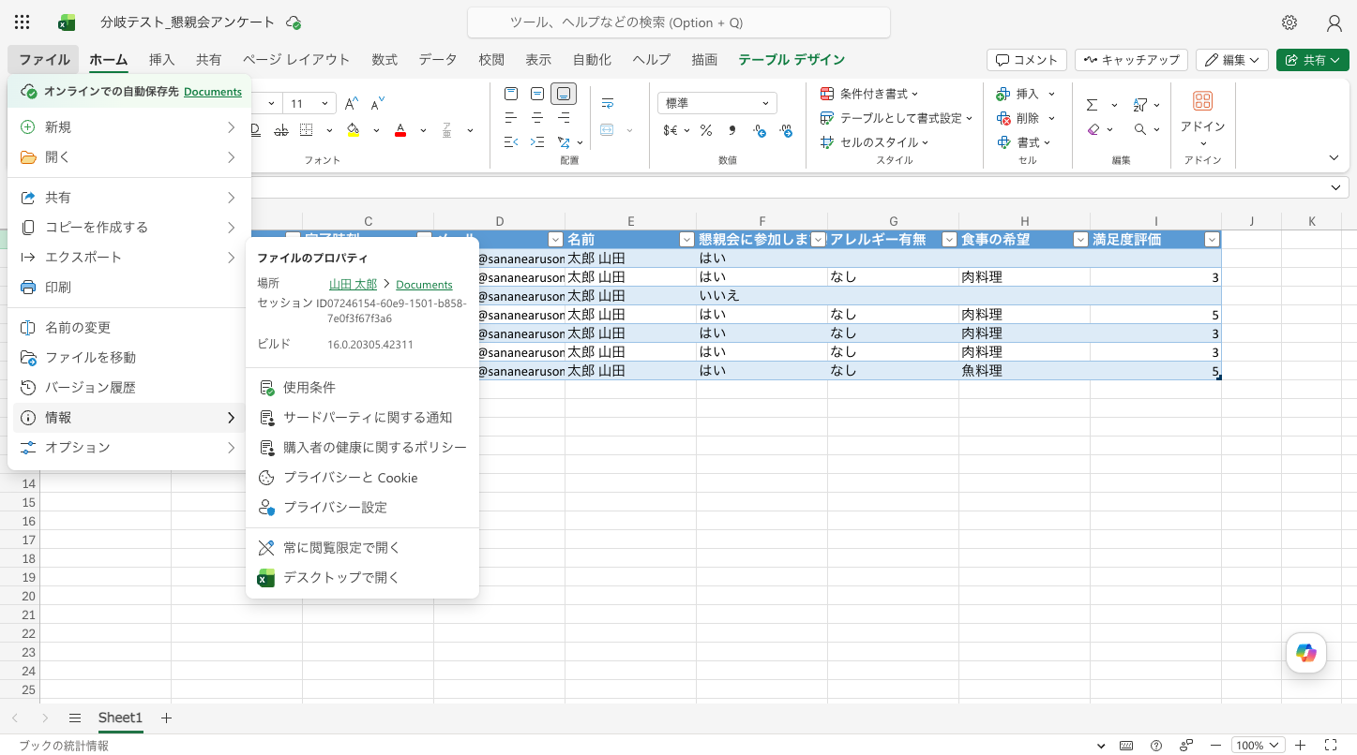Increase indent icon
Viewport: 1357px width, 755px height.
(537, 142)
